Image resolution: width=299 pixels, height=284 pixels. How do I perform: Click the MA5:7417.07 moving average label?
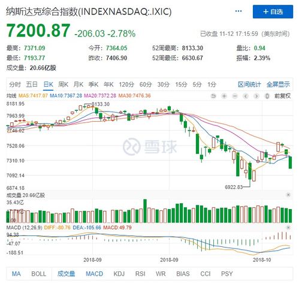pyautogui.click(x=33, y=96)
